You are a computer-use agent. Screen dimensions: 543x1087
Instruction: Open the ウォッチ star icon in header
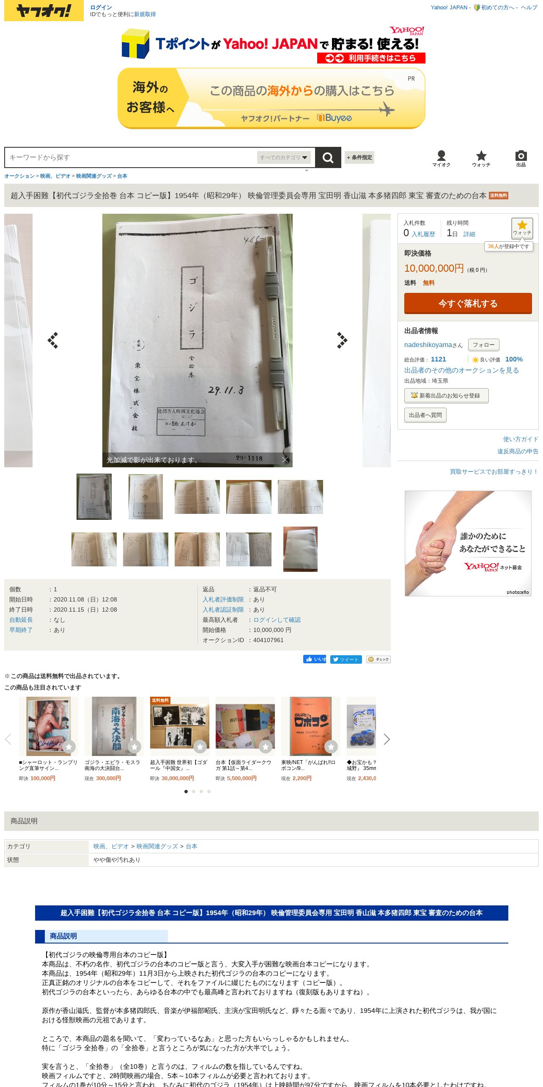(481, 159)
